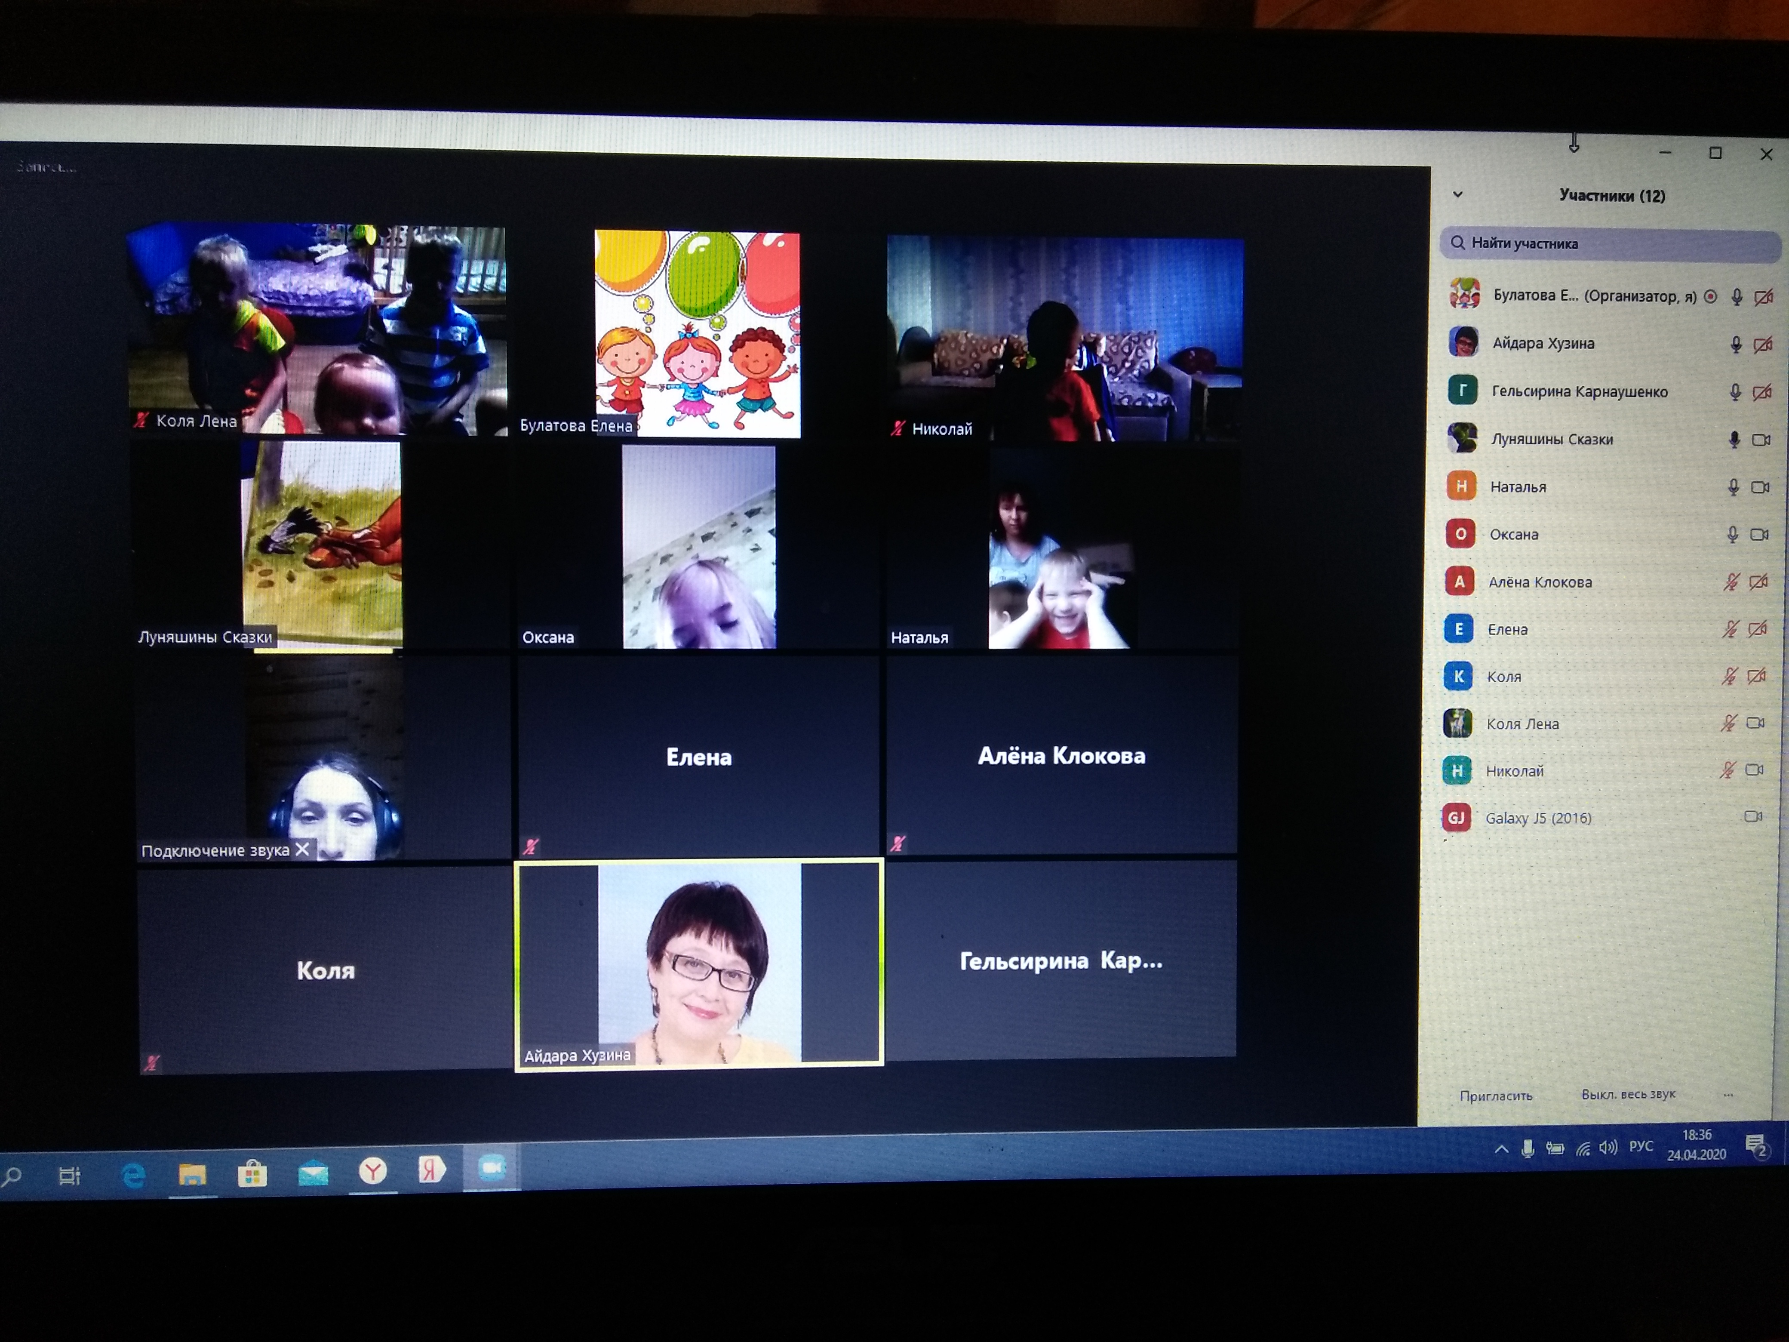
Task: Dismiss the Подключение звука notice
Action: 302,850
